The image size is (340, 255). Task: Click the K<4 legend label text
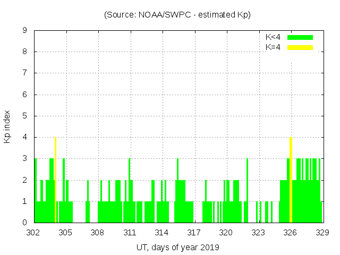[x=273, y=37]
